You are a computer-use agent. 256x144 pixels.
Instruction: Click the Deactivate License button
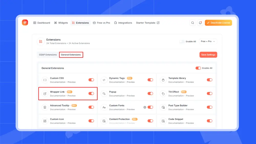point(218,23)
